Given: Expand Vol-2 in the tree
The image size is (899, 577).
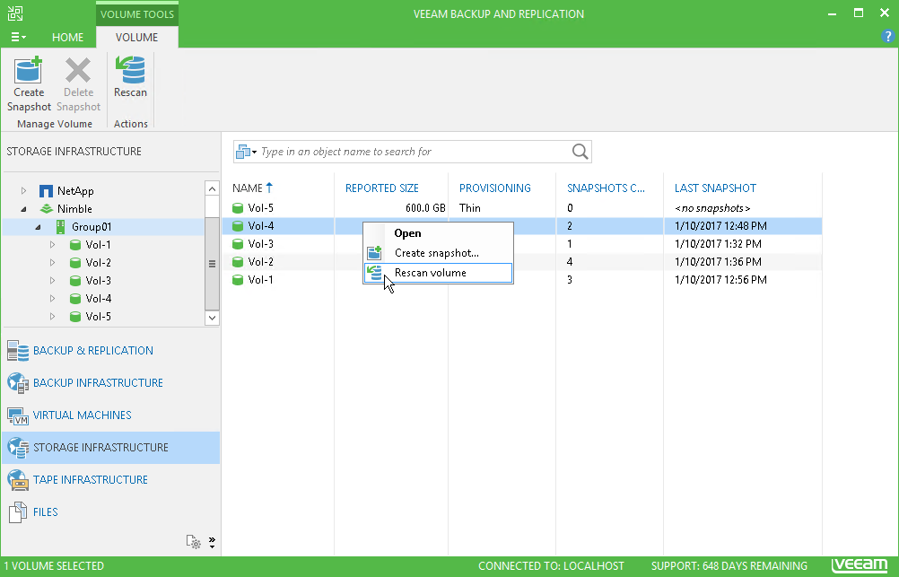Looking at the screenshot, I should pos(52,263).
